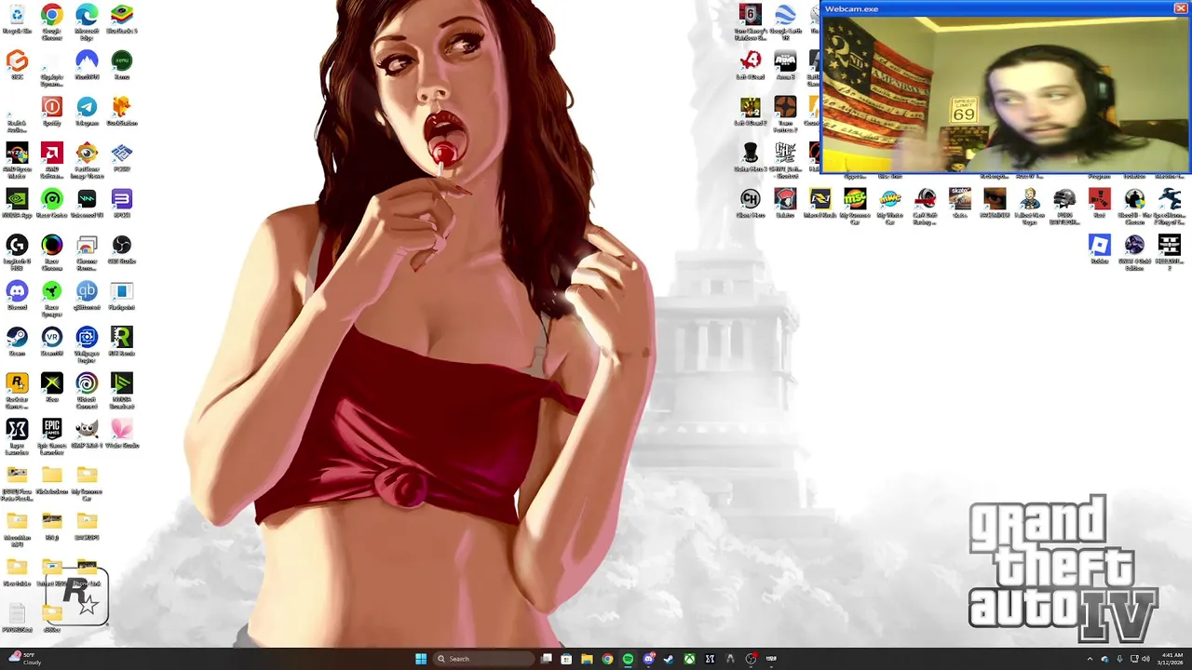1192x670 pixels.
Task: Select the NordVPN desktop icon
Action: (87, 65)
